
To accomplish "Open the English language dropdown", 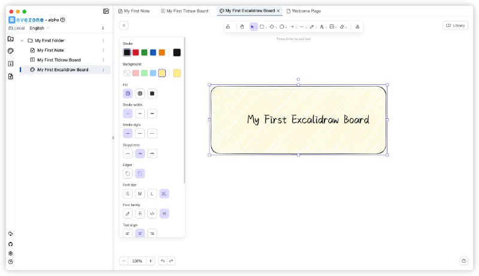I will [x=40, y=28].
